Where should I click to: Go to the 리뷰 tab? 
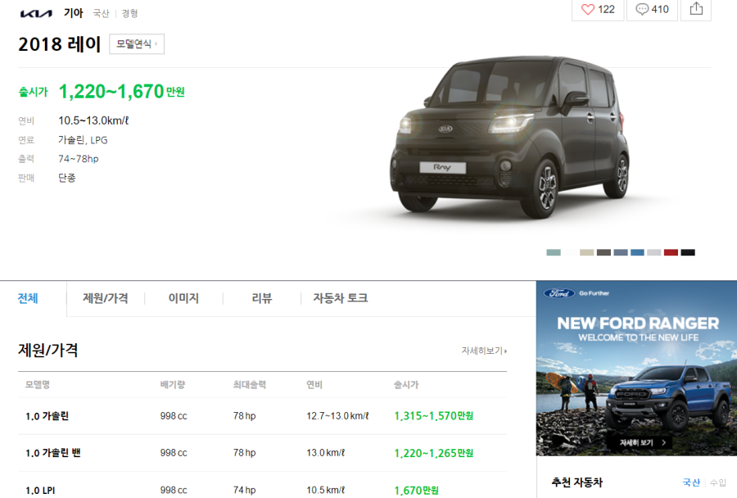(262, 298)
